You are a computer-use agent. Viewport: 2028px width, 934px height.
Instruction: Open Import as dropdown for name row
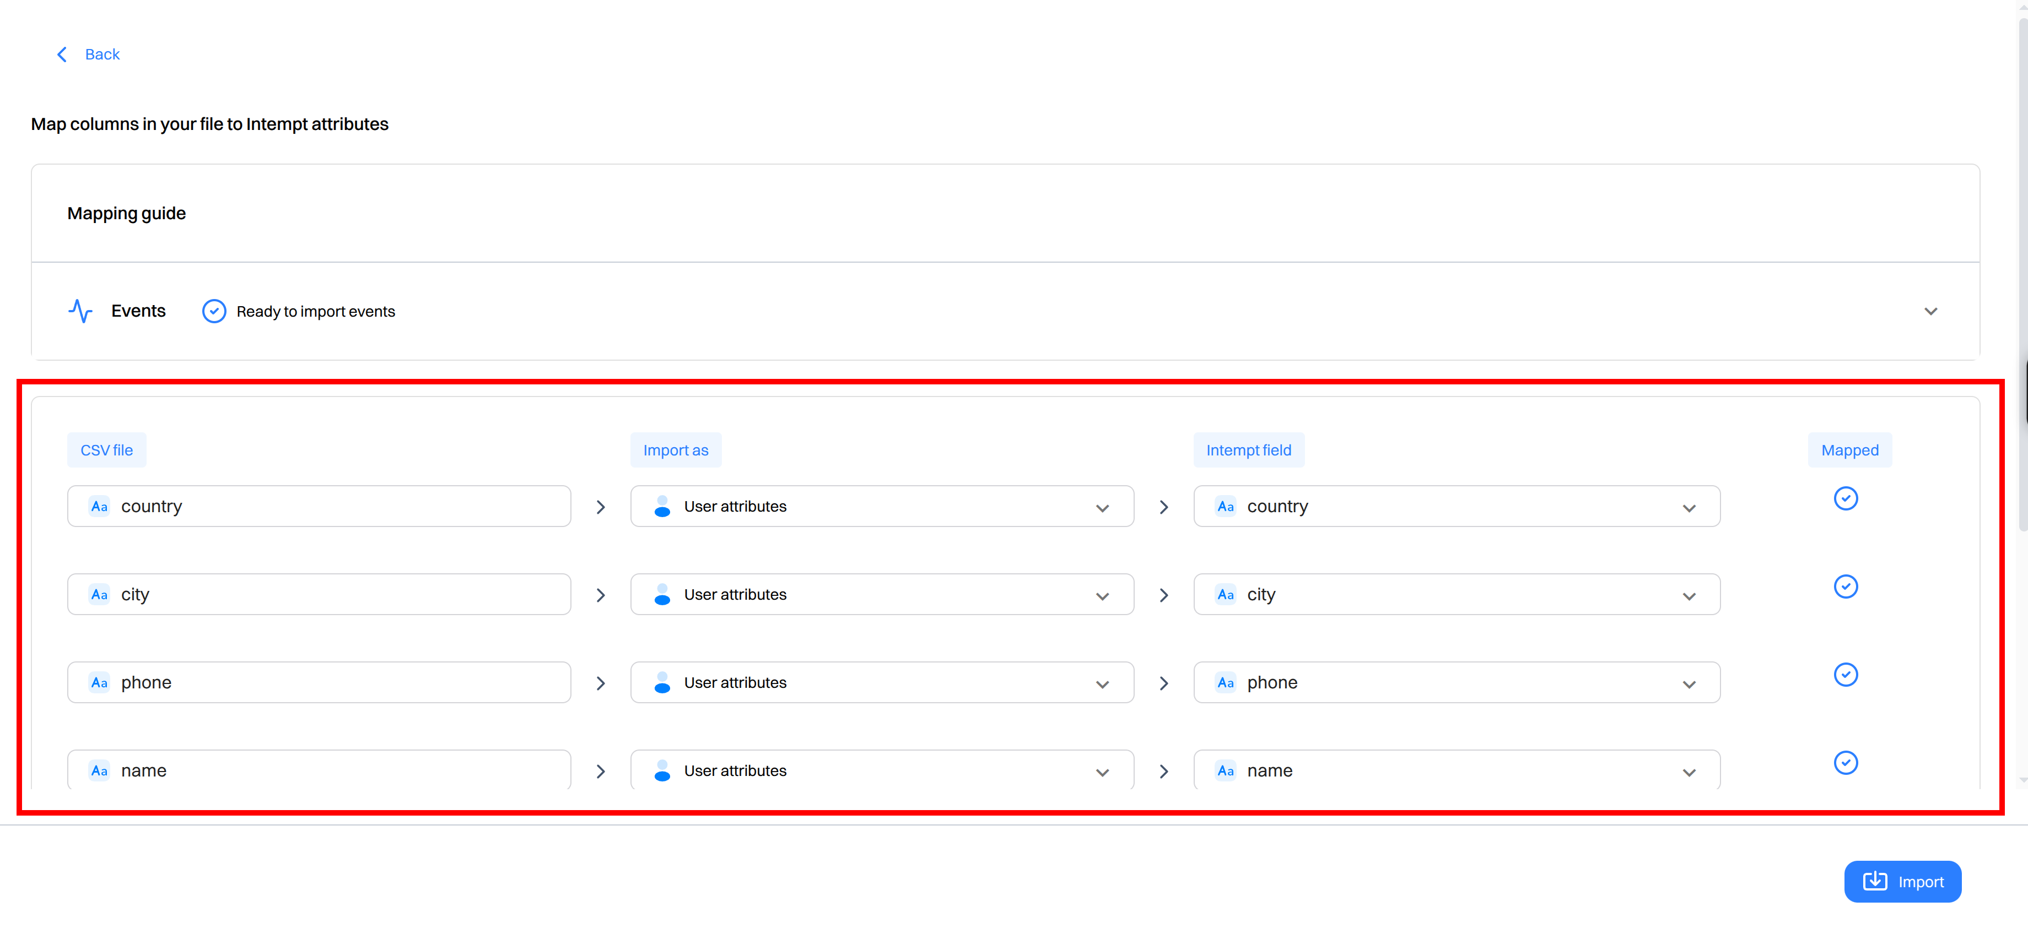click(x=882, y=769)
